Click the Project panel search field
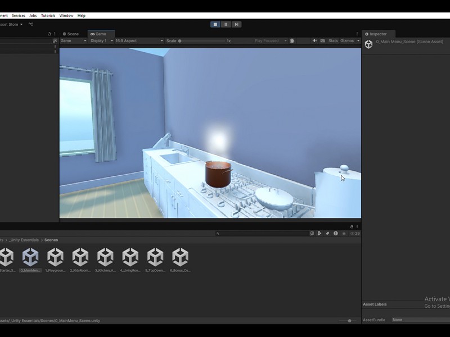The width and height of the screenshot is (450, 337). (262, 233)
